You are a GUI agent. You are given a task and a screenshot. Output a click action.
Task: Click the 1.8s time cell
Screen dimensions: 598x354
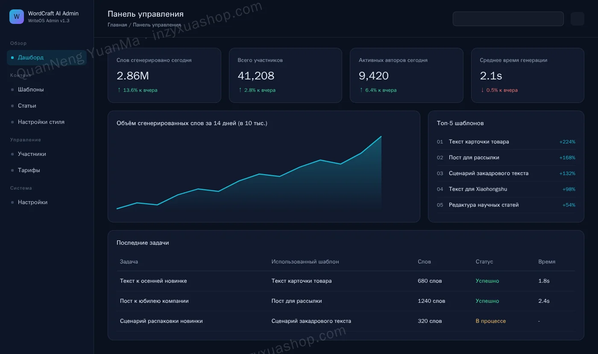click(544, 281)
